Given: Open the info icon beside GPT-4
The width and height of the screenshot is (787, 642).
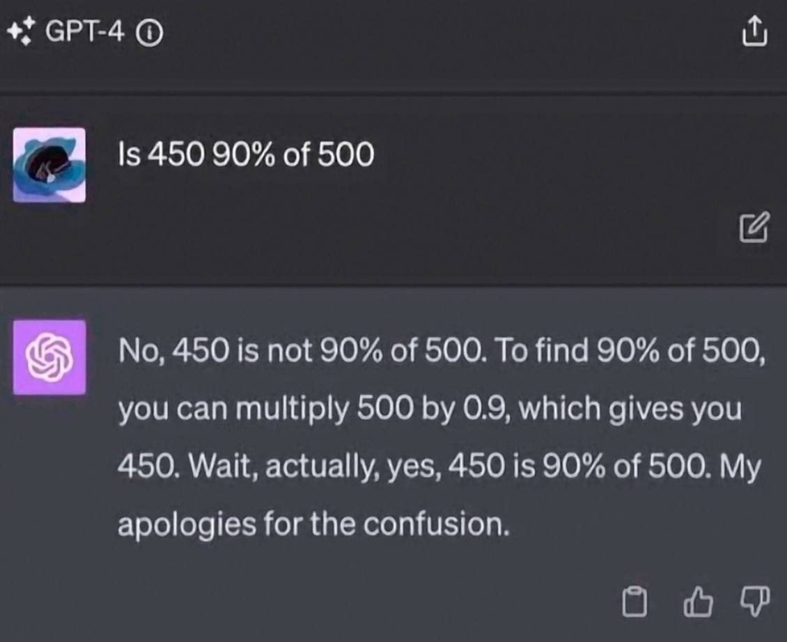Looking at the screenshot, I should pos(150,34).
